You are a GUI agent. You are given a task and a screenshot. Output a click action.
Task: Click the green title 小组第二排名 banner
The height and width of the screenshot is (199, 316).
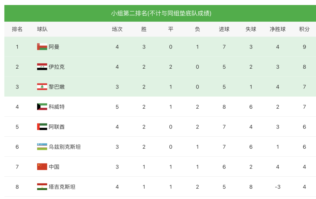160,13
